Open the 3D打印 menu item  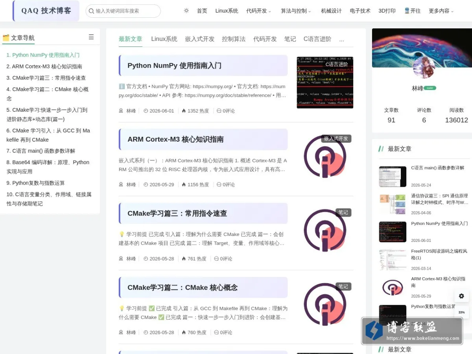coord(387,11)
